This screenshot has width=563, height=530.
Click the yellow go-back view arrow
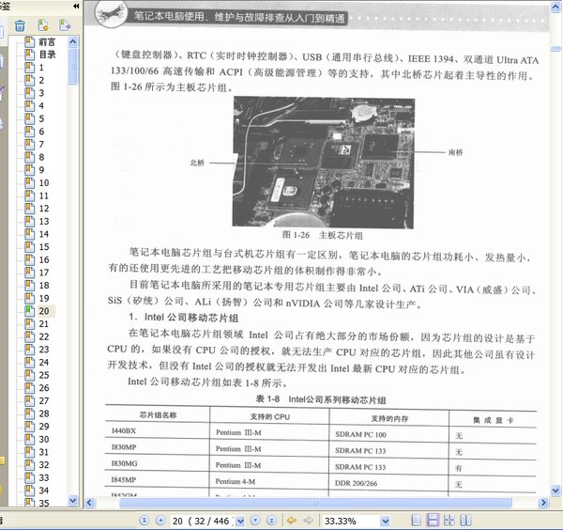[291, 521]
